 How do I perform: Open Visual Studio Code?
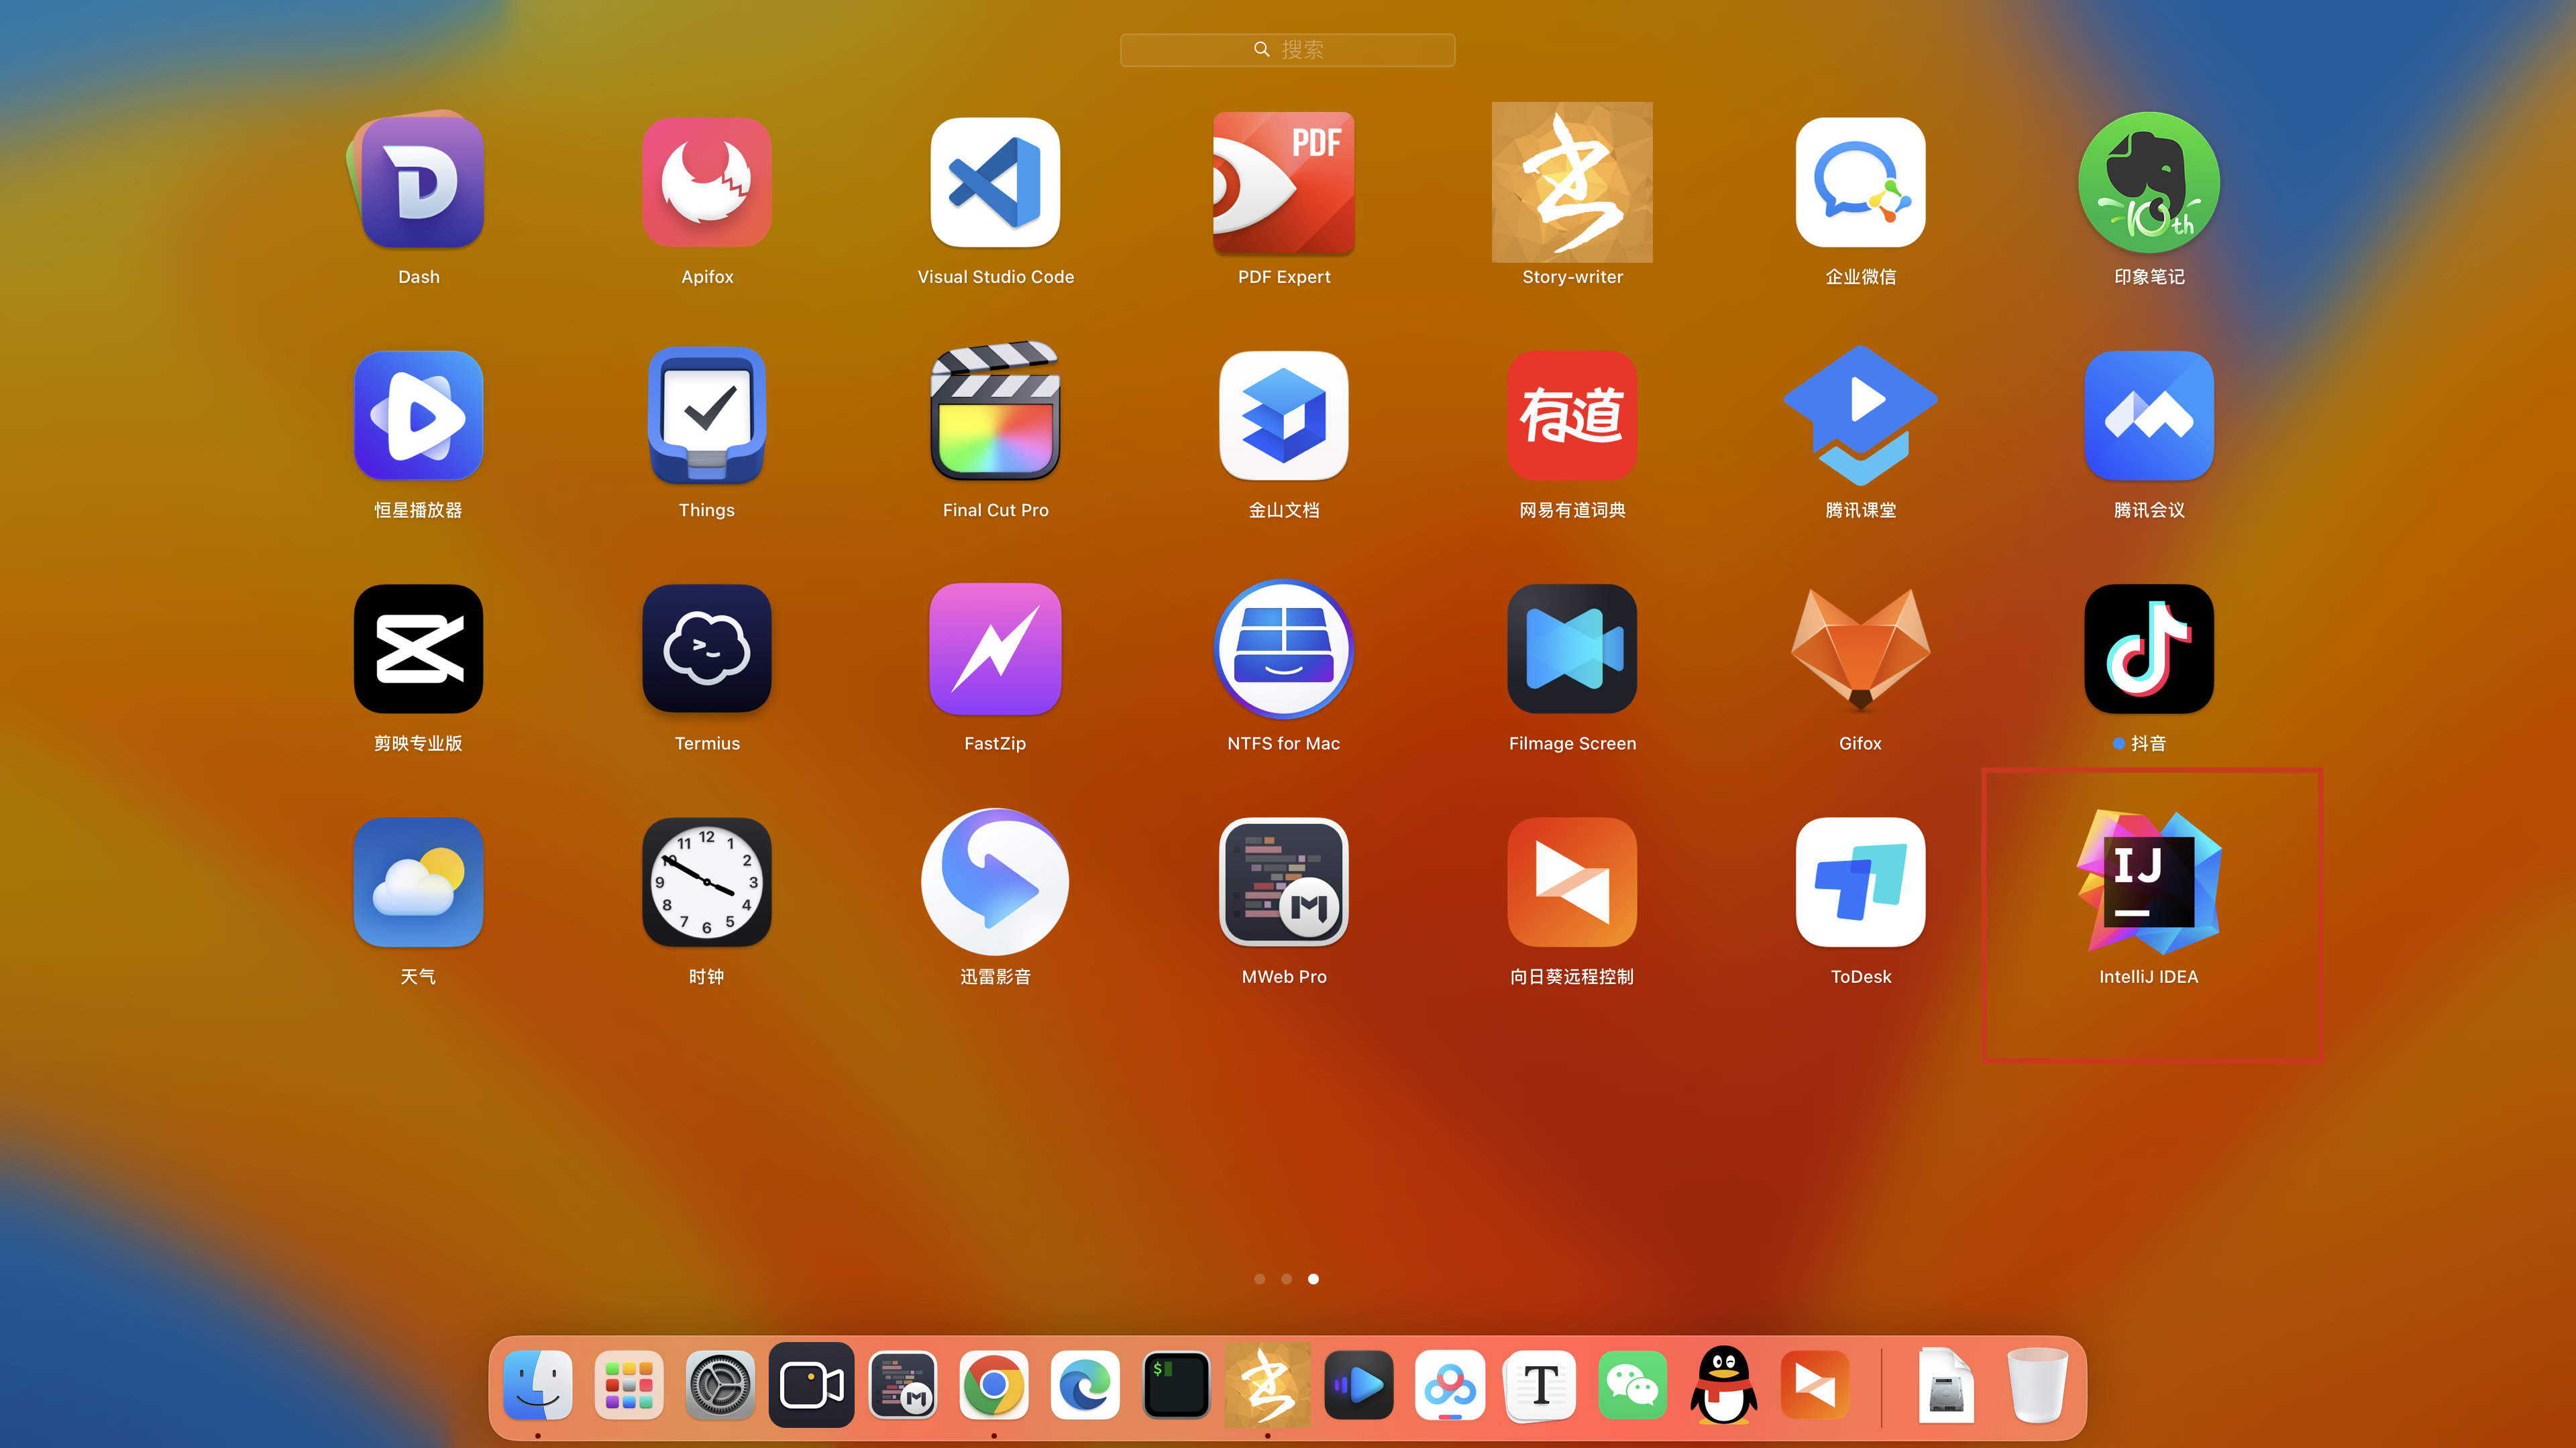coord(995,182)
